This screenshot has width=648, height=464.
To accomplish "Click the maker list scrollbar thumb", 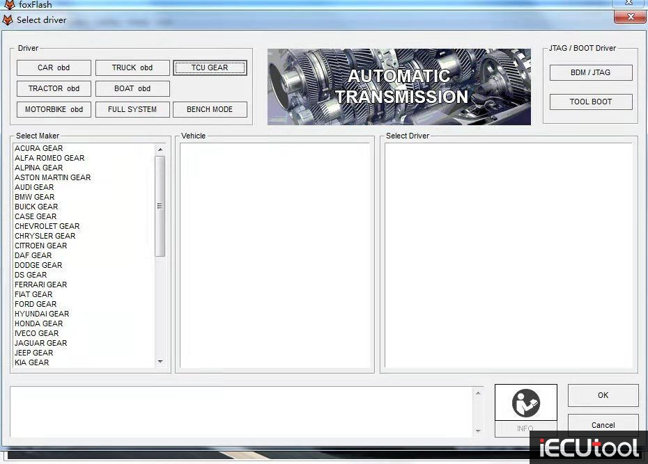I will click(x=160, y=206).
